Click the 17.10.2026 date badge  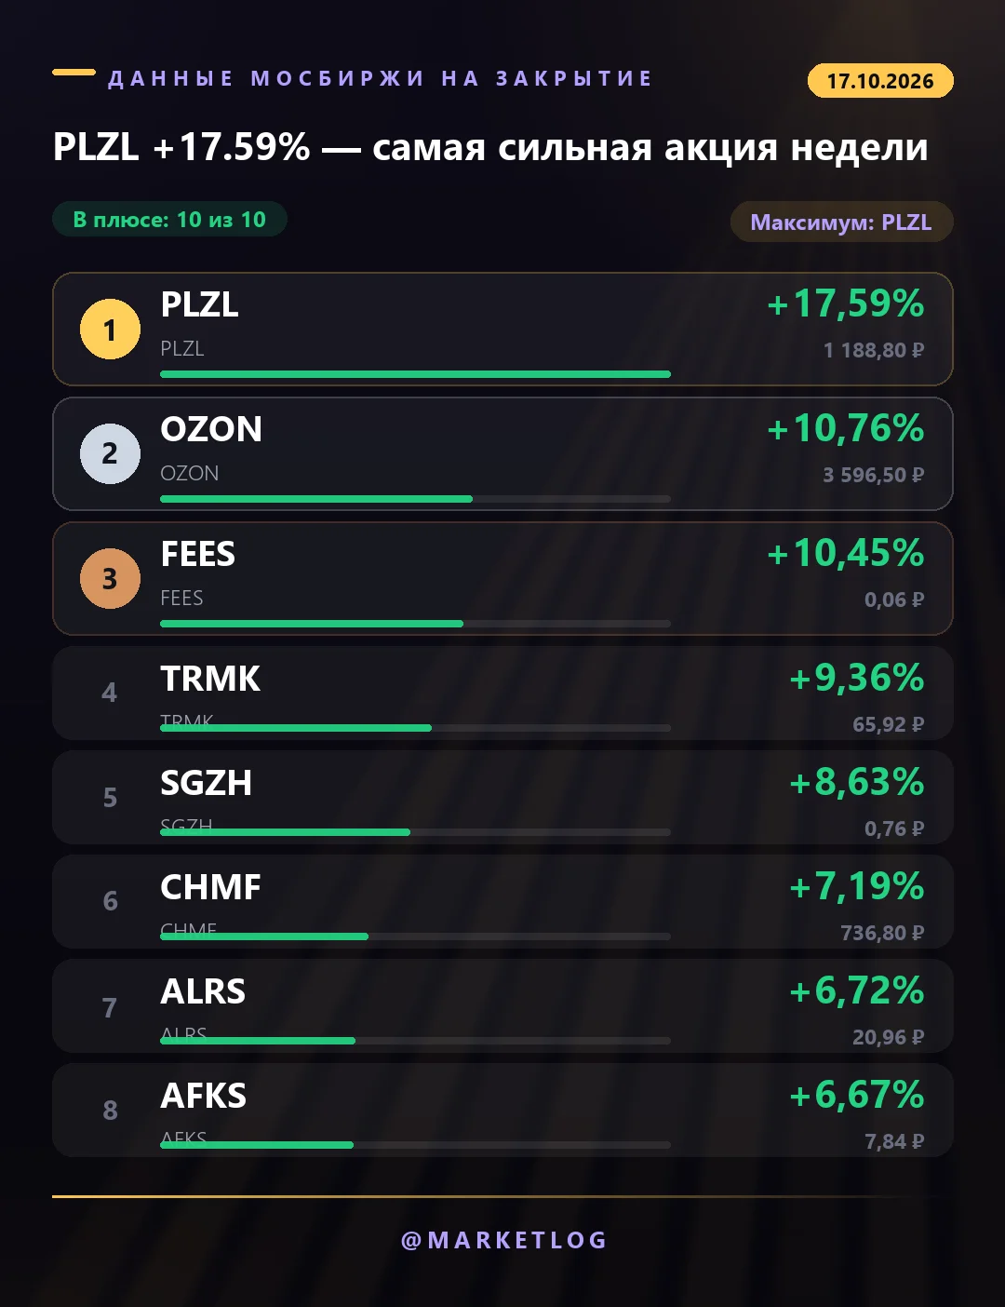coord(880,81)
